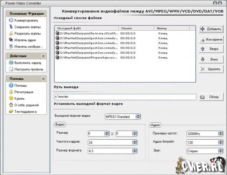The height and width of the screenshot is (175, 227).
Task: Switch to the Аудио group tab
Action: (155, 125)
